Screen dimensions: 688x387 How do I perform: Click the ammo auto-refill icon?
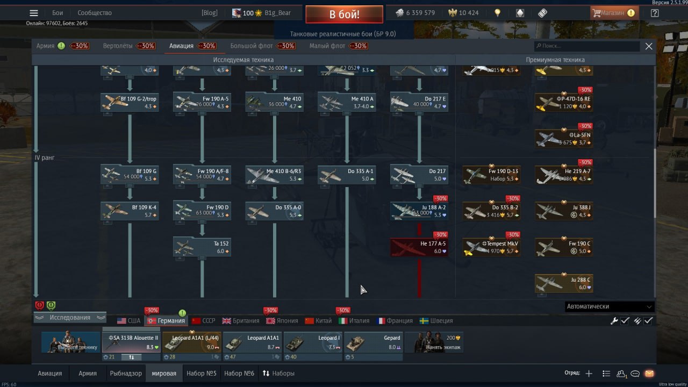pos(637,321)
